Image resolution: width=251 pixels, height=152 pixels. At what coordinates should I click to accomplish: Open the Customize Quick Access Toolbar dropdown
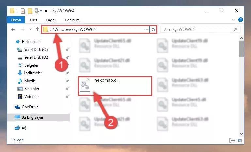coord(46,11)
